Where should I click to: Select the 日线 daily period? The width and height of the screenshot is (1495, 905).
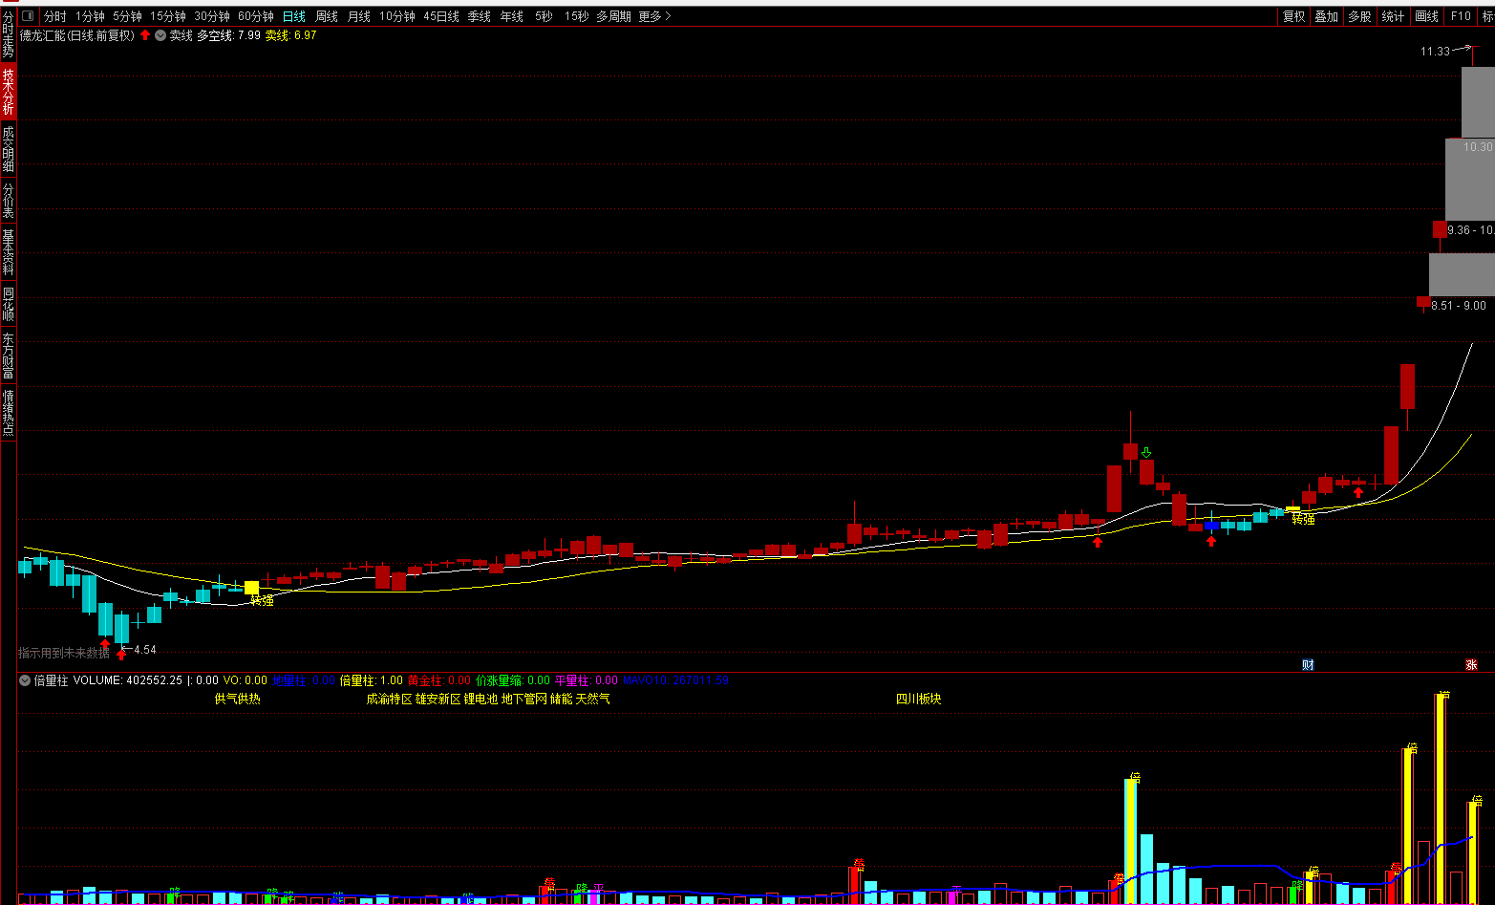coord(294,16)
